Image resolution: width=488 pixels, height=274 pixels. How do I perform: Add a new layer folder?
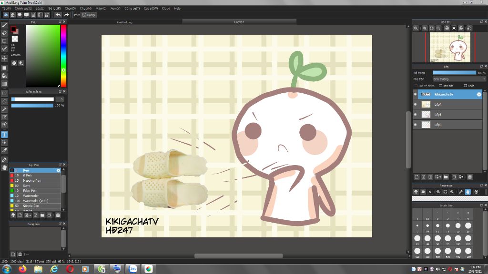click(446, 177)
